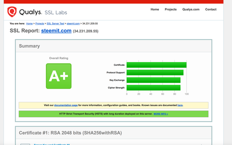Click the Key Exchange score bar
The image size is (232, 145).
click(153, 80)
